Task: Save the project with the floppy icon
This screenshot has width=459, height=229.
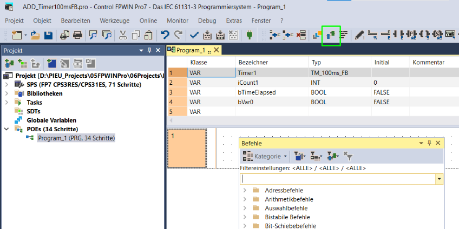Action: point(48,35)
